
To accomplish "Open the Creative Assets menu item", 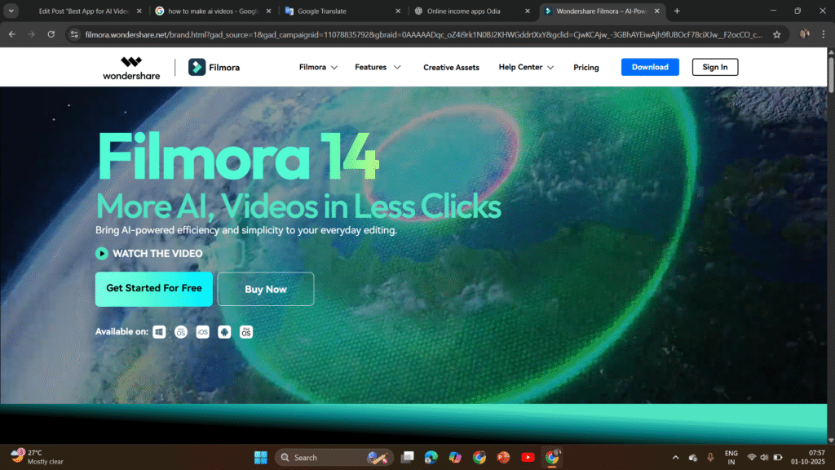I will [x=451, y=67].
